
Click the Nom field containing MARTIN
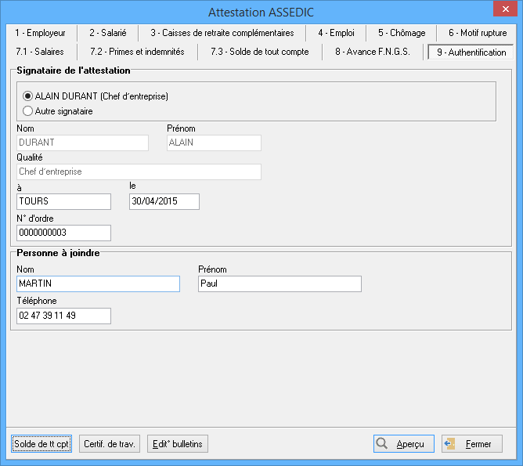click(98, 284)
